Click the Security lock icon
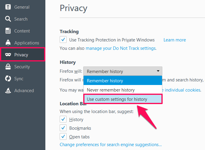The height and width of the screenshot is (150, 205). (x=8, y=67)
